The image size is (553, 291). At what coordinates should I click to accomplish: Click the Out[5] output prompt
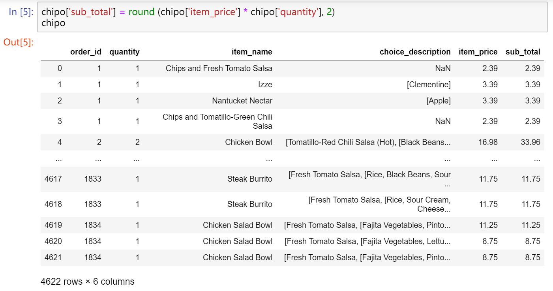[18, 42]
